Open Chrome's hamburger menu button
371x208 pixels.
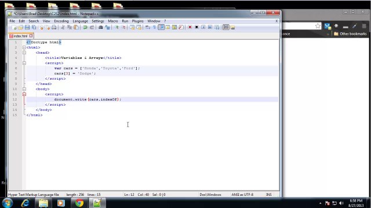click(x=364, y=26)
